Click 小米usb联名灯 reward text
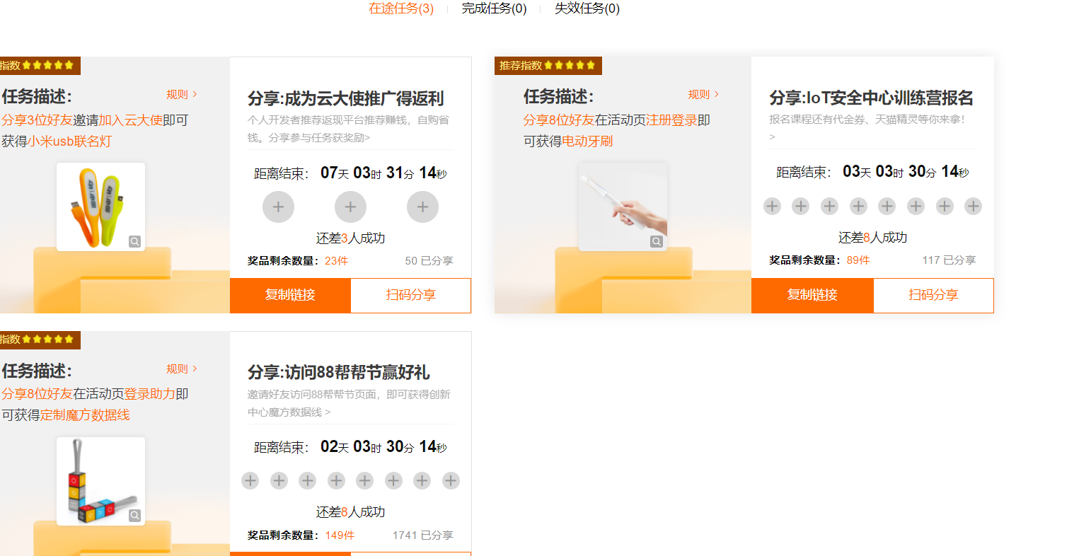Image resolution: width=1091 pixels, height=556 pixels. tap(69, 141)
